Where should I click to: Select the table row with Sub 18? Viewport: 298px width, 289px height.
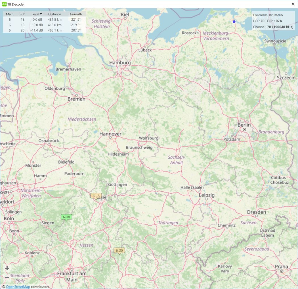click(x=45, y=20)
